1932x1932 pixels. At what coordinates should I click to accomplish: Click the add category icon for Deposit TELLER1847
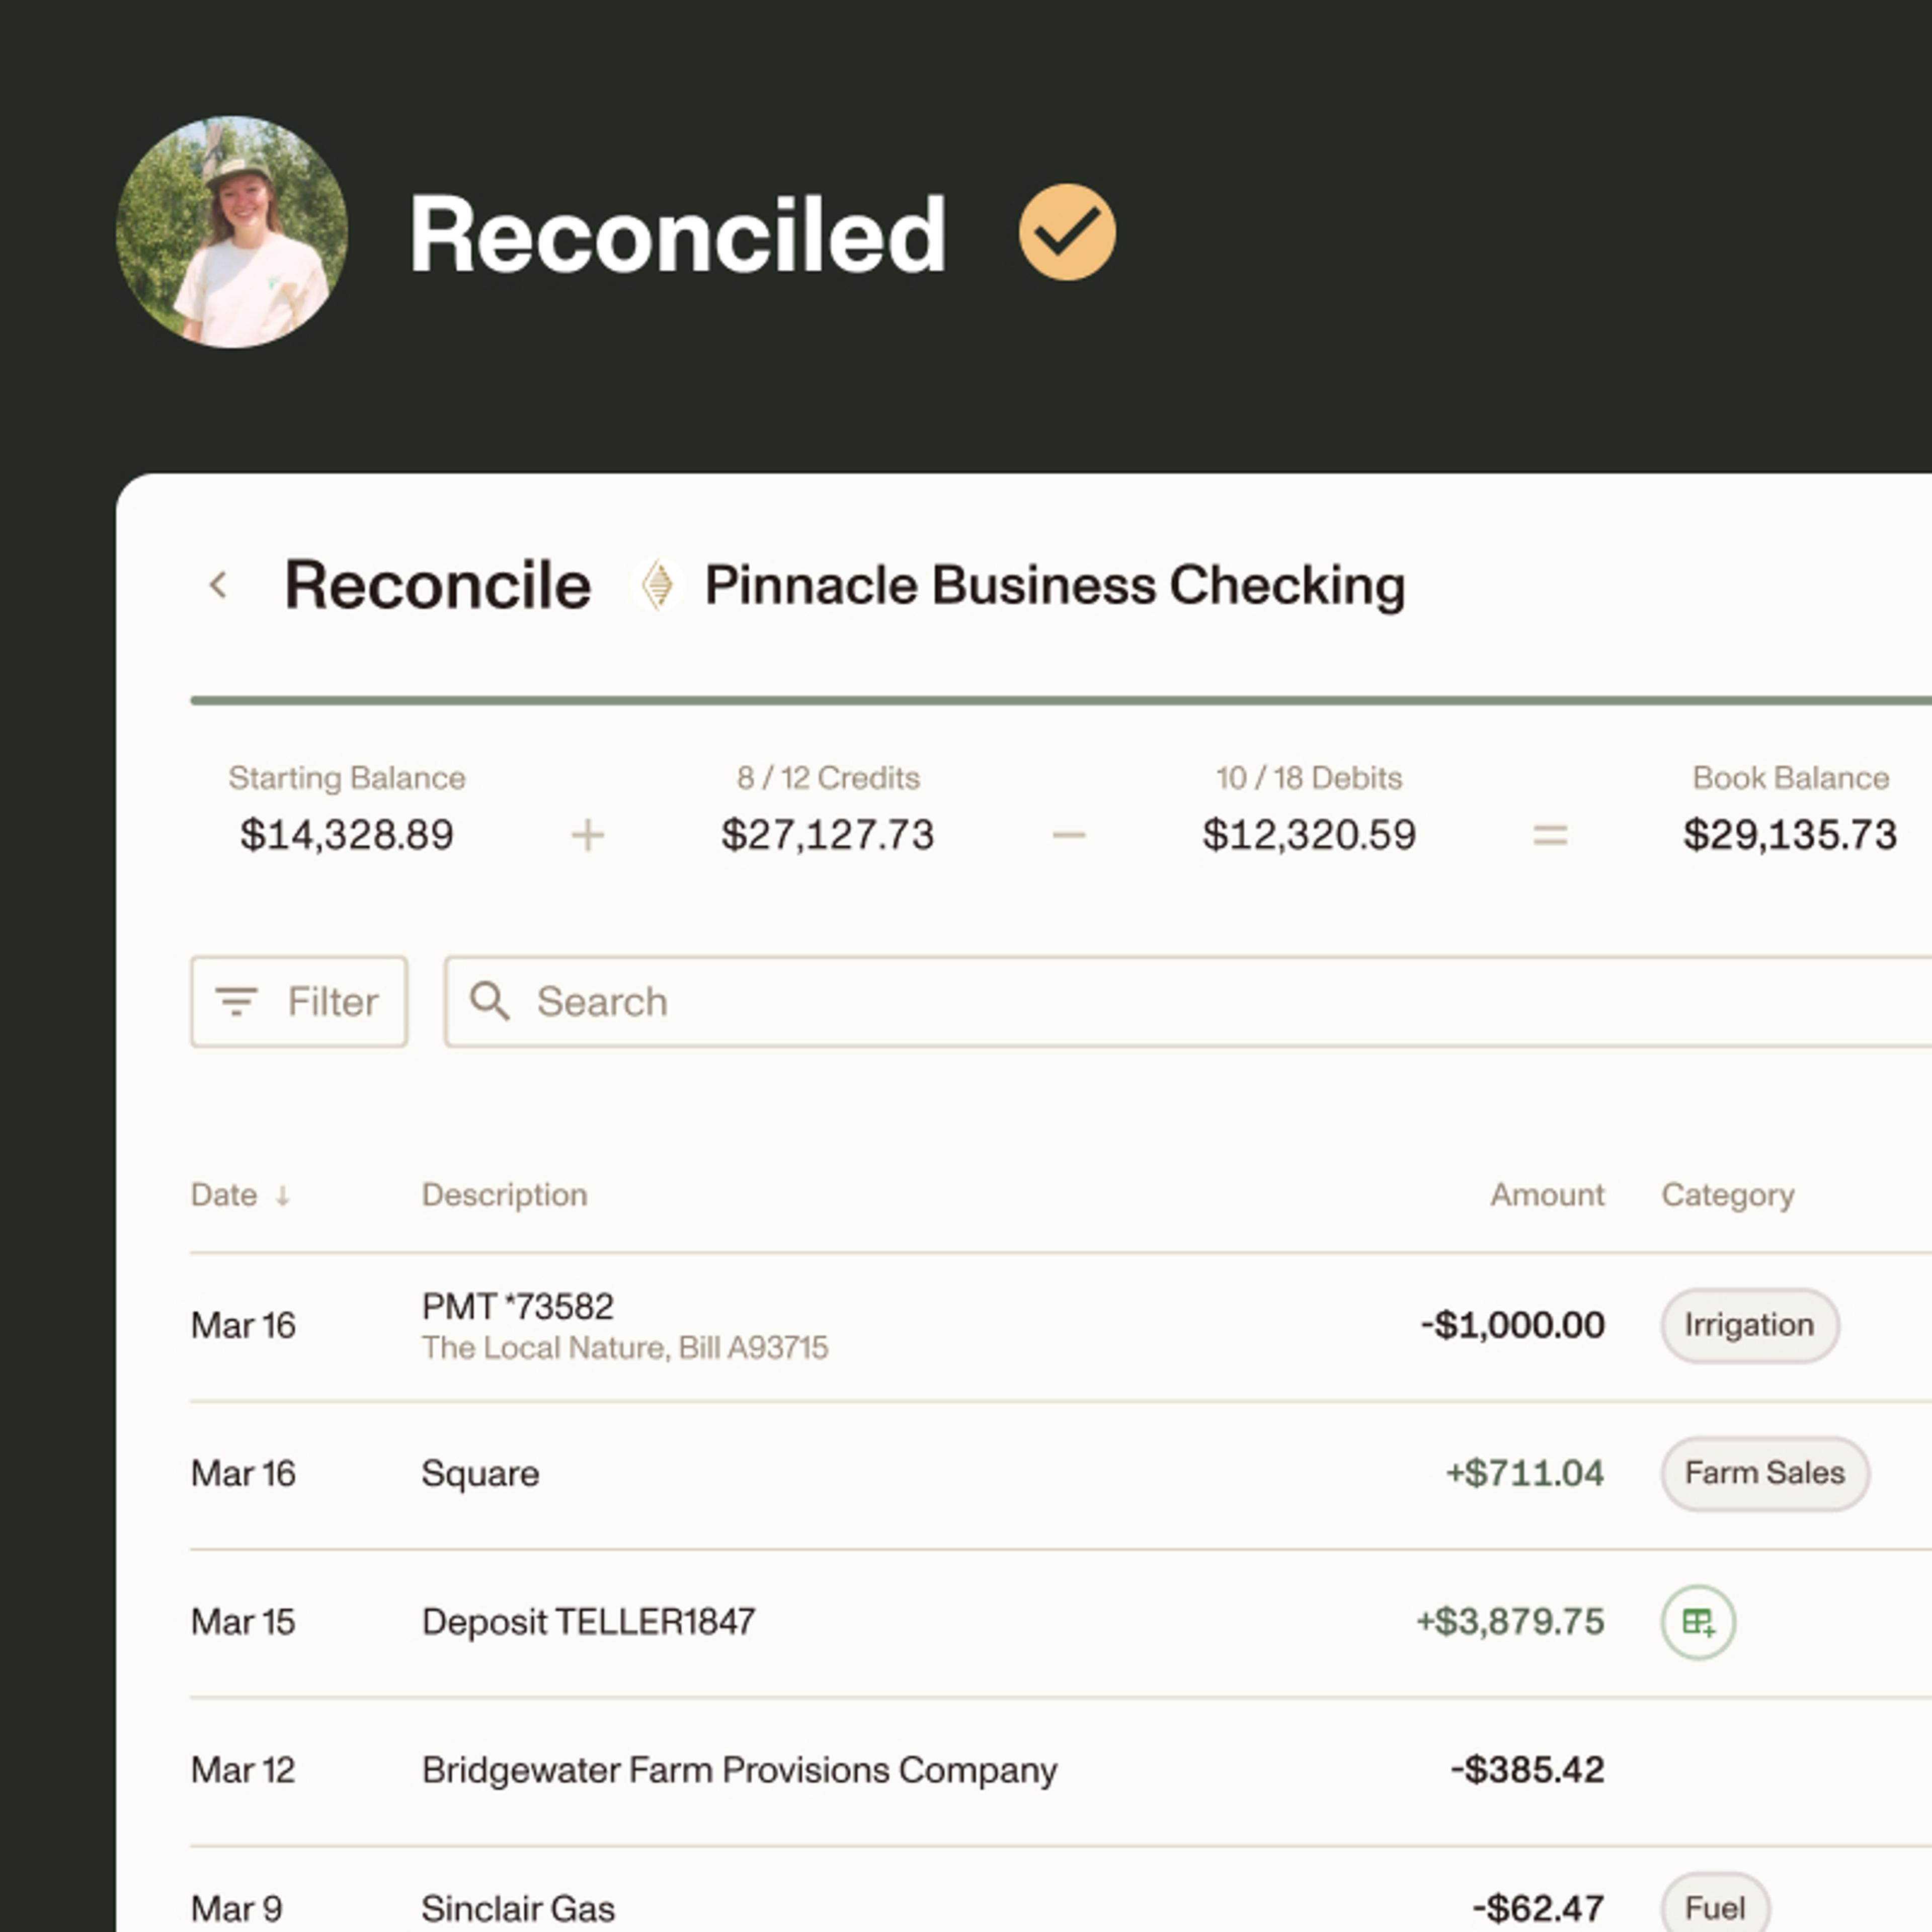click(x=1697, y=1621)
